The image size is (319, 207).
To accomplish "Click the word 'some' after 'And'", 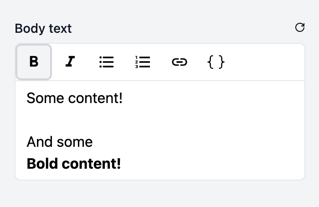I will coord(75,142).
